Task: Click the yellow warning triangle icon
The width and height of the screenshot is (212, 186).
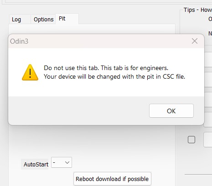Action: coord(30,72)
